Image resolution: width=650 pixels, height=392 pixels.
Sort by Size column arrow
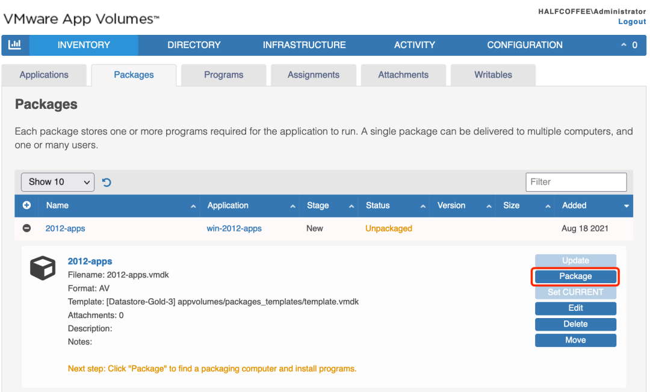(x=548, y=206)
